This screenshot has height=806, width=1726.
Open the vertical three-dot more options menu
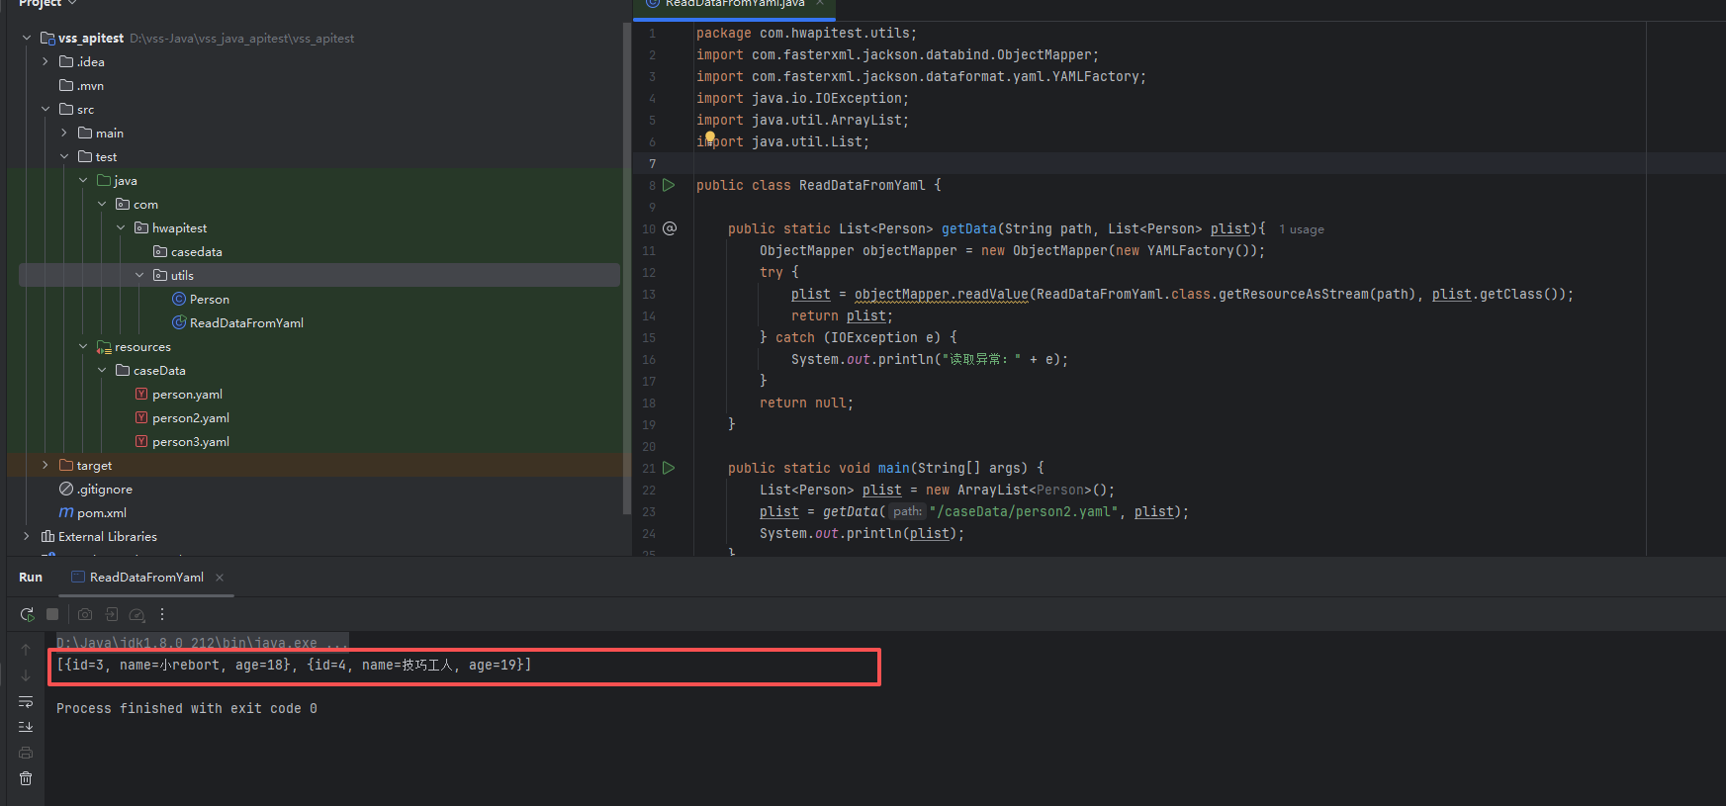pos(162,614)
